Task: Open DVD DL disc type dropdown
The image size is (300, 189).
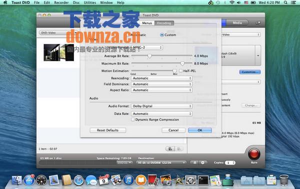Action: tap(124, 163)
